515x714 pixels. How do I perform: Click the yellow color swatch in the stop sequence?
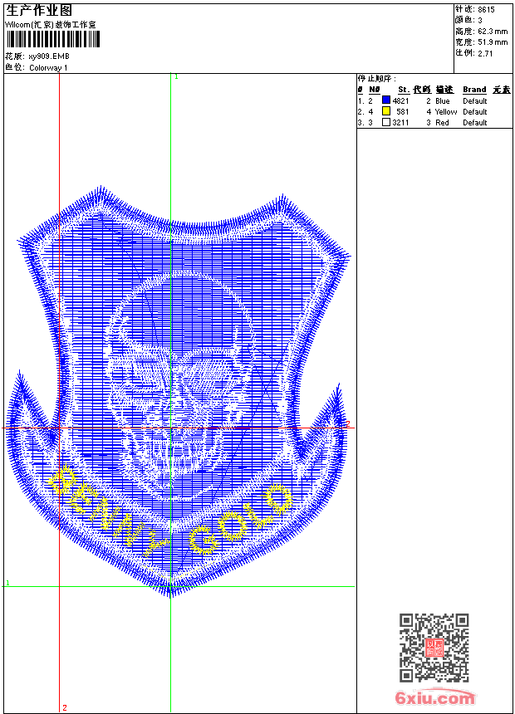(x=386, y=111)
